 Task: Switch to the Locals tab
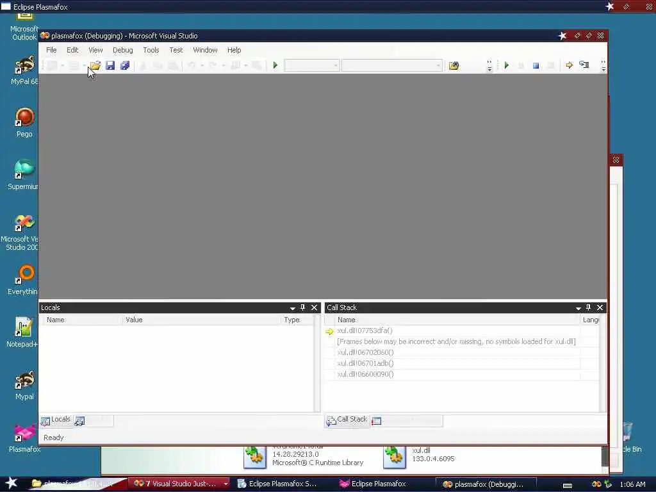tap(56, 420)
